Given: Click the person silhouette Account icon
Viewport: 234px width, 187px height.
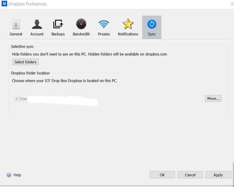Looking at the screenshot, I should 37,24.
